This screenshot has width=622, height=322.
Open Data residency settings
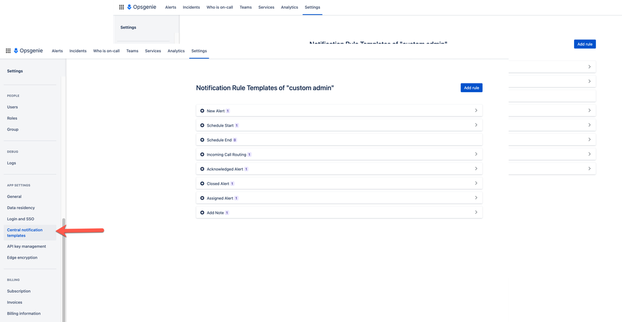pos(21,207)
